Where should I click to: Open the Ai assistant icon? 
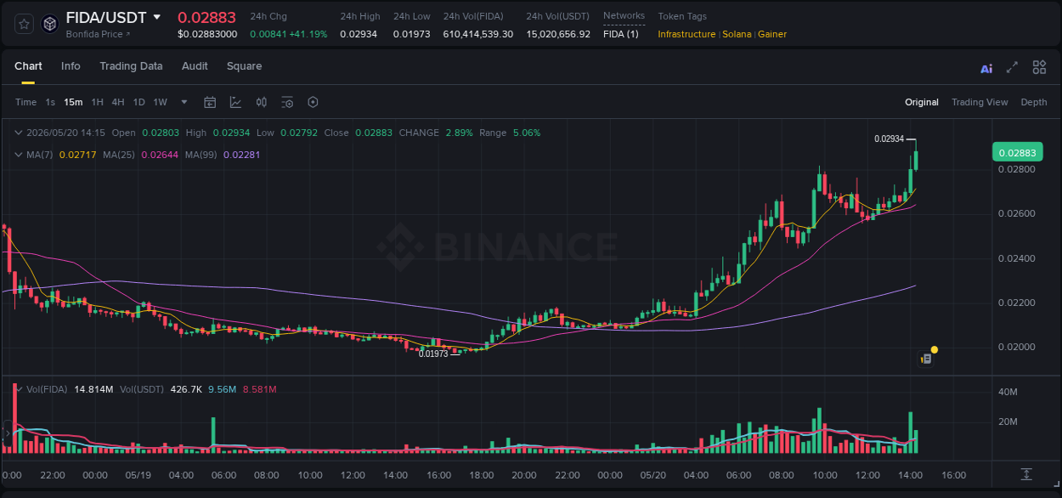(x=986, y=68)
